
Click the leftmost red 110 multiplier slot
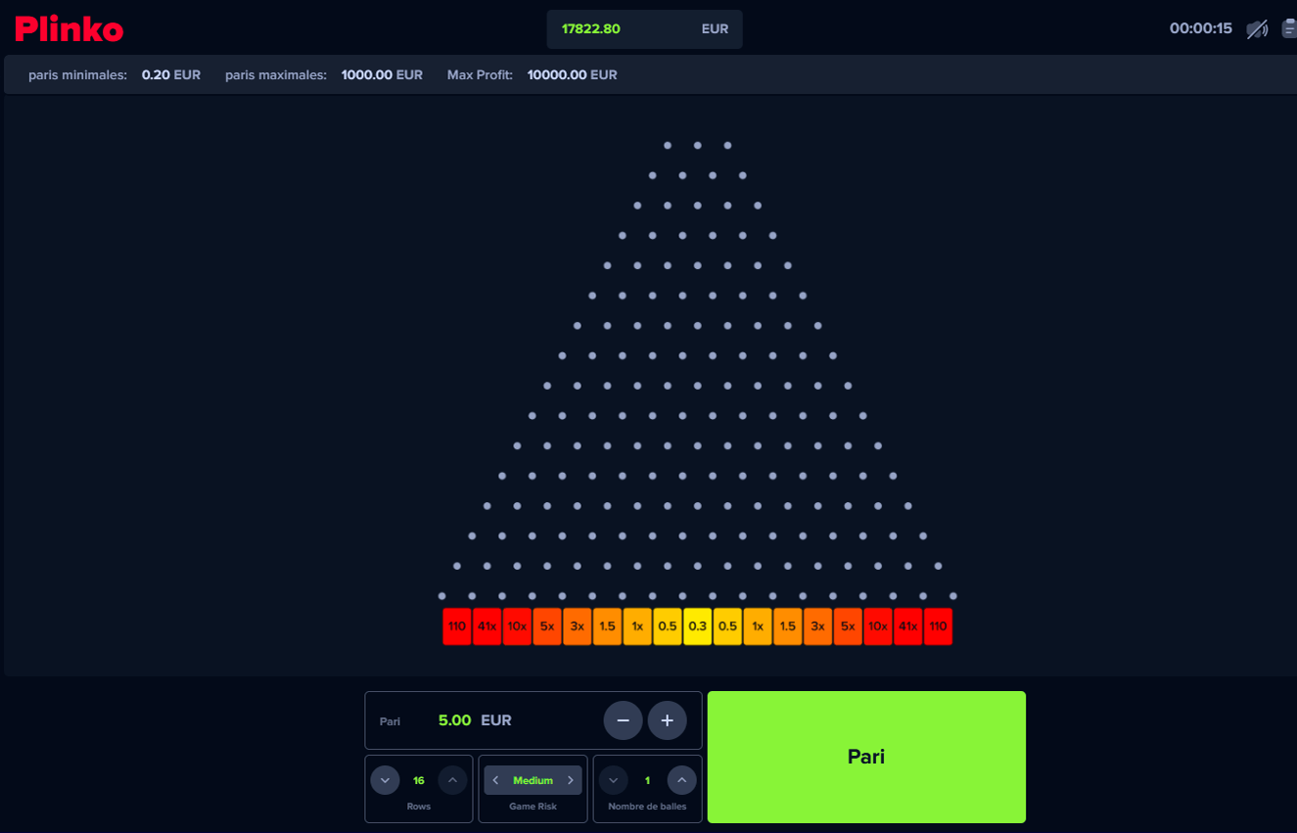tap(457, 626)
